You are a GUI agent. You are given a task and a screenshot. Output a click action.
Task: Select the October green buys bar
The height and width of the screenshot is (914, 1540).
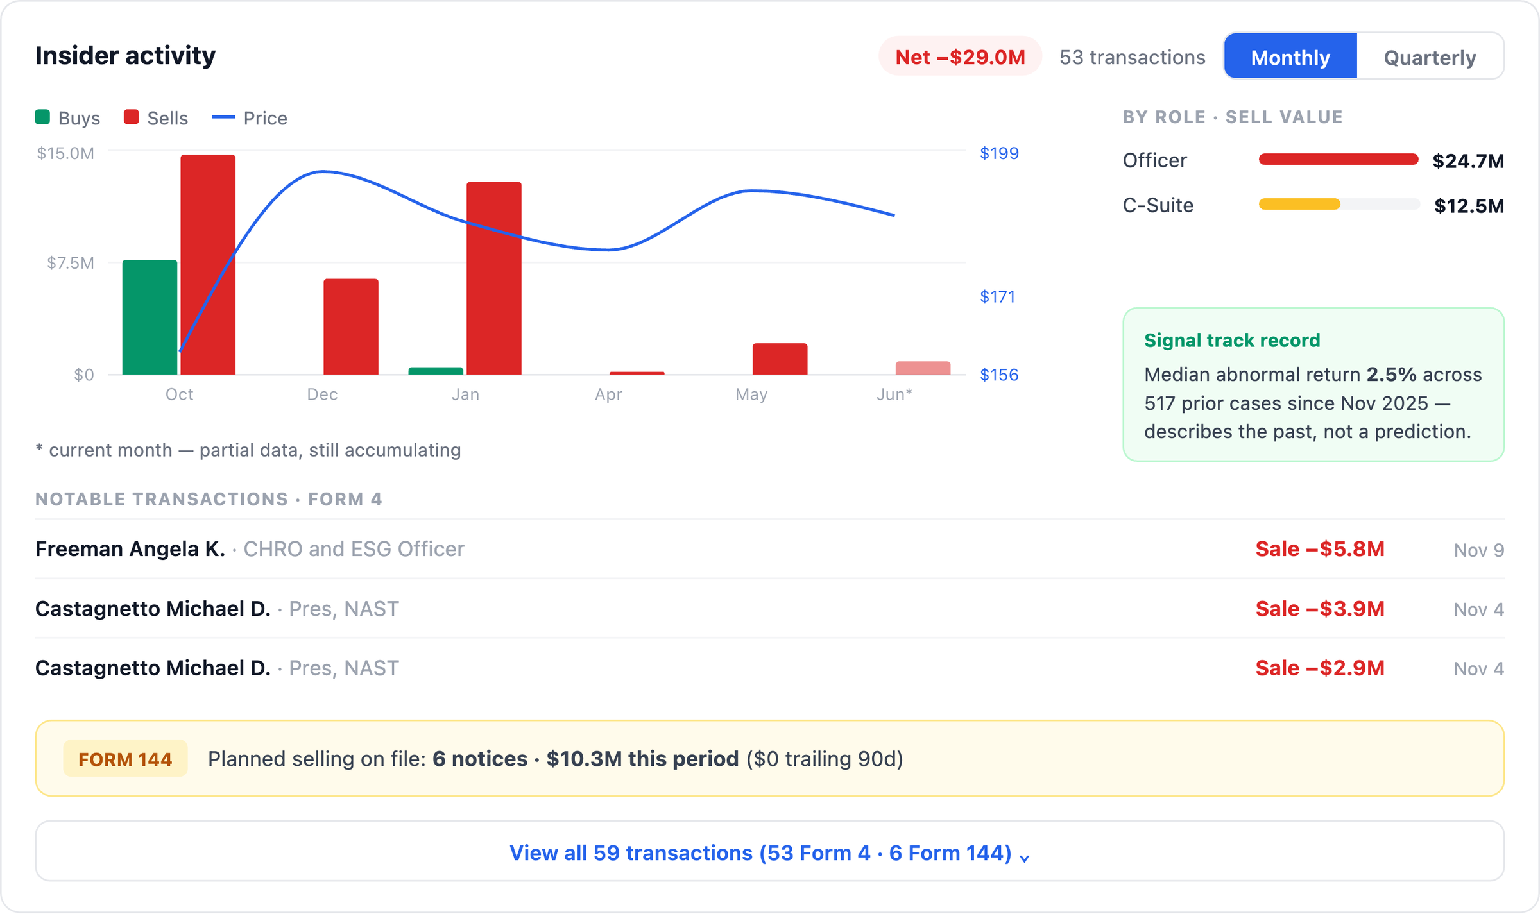[x=150, y=317]
